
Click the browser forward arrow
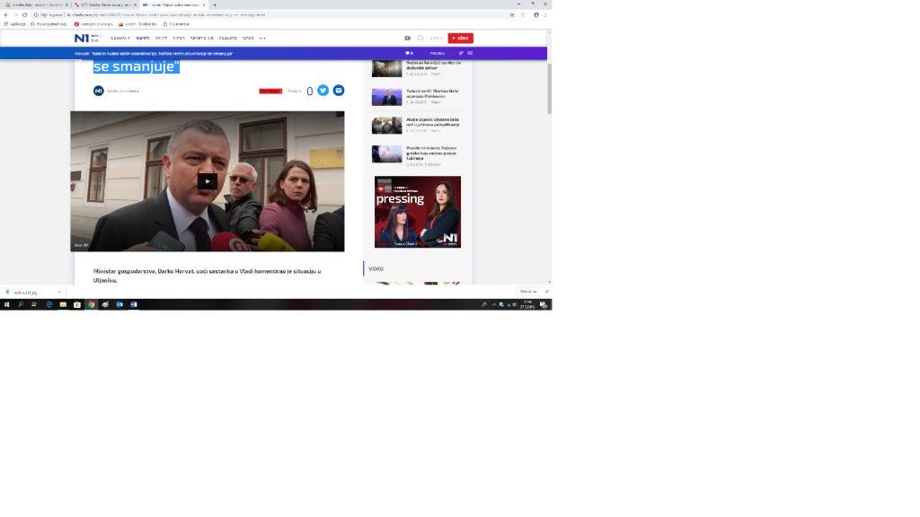click(x=15, y=14)
